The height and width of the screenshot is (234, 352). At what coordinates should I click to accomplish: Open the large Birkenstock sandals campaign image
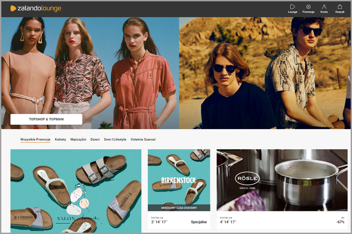pyautogui.click(x=76, y=191)
